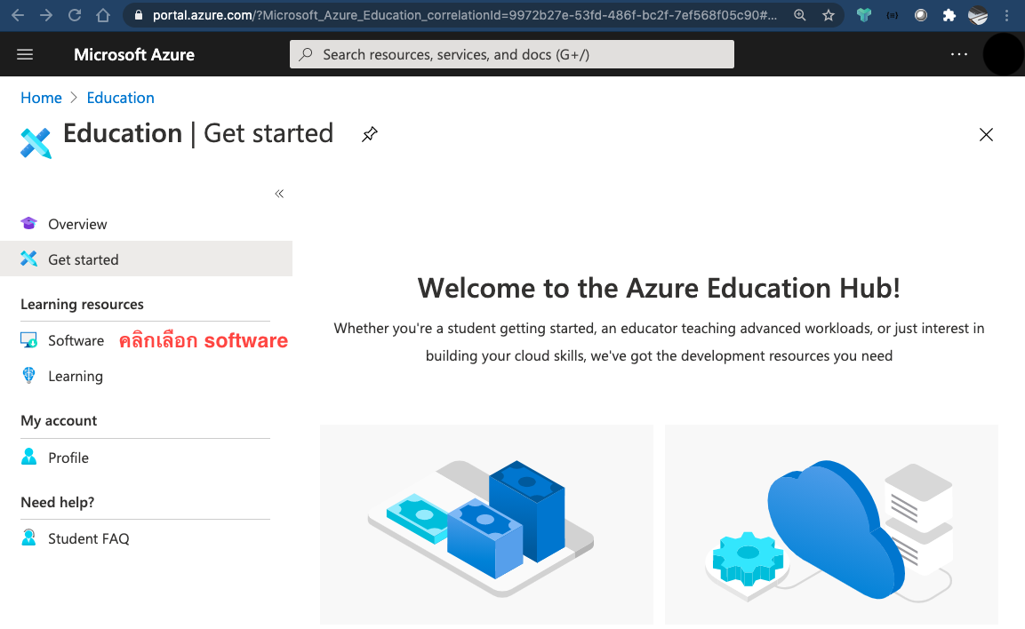Click the Home breadcrumb link
Viewport: 1025px width, 629px height.
41,98
